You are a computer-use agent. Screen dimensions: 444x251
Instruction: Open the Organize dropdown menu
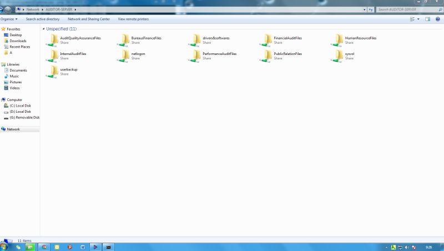(x=9, y=19)
